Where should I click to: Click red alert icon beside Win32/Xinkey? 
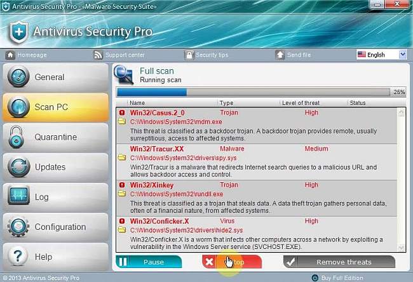tap(122, 185)
